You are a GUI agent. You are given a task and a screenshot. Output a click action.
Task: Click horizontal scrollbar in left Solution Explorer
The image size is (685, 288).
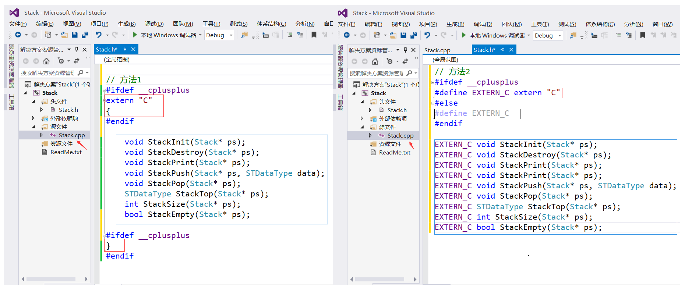(50, 279)
